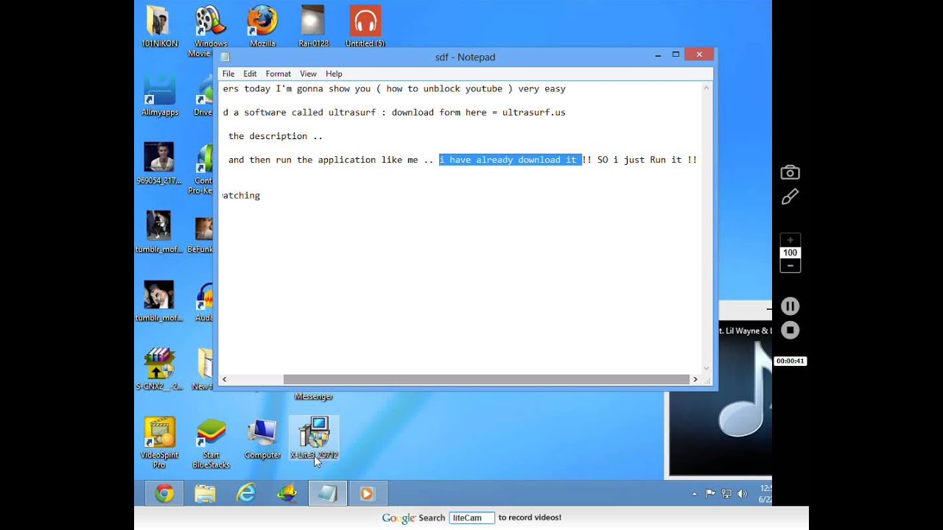Open the 101NIKON folder icon

(159, 26)
